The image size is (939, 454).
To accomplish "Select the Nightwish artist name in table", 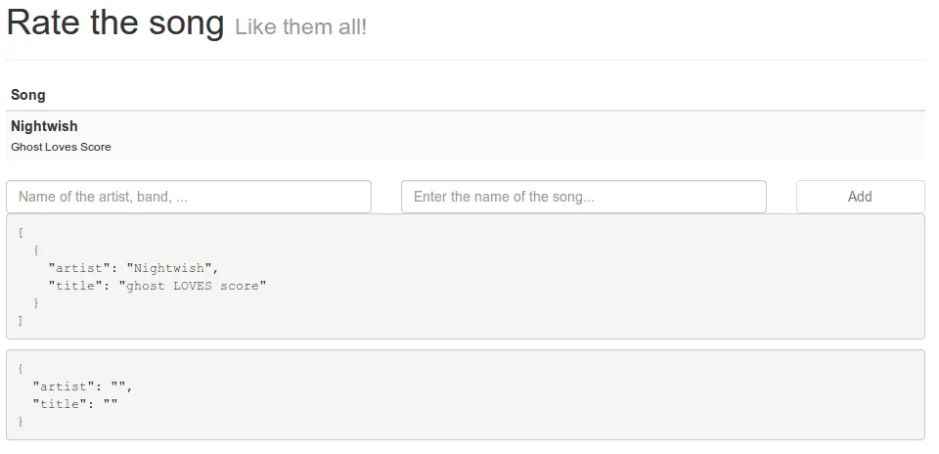I will pos(44,126).
